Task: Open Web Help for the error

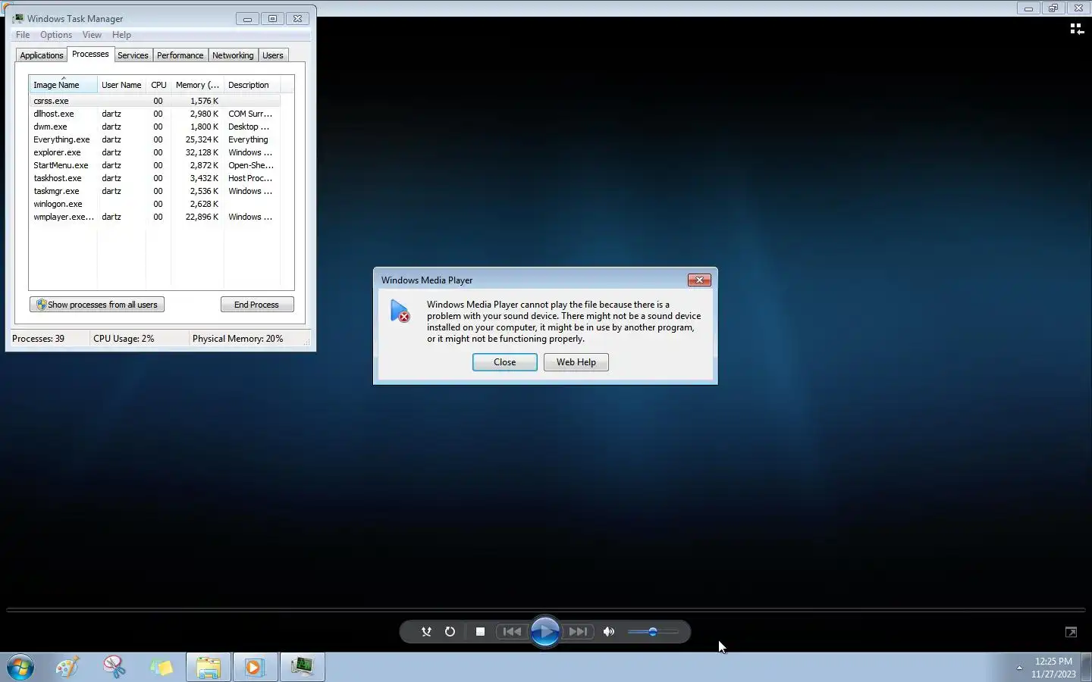Action: 576,362
